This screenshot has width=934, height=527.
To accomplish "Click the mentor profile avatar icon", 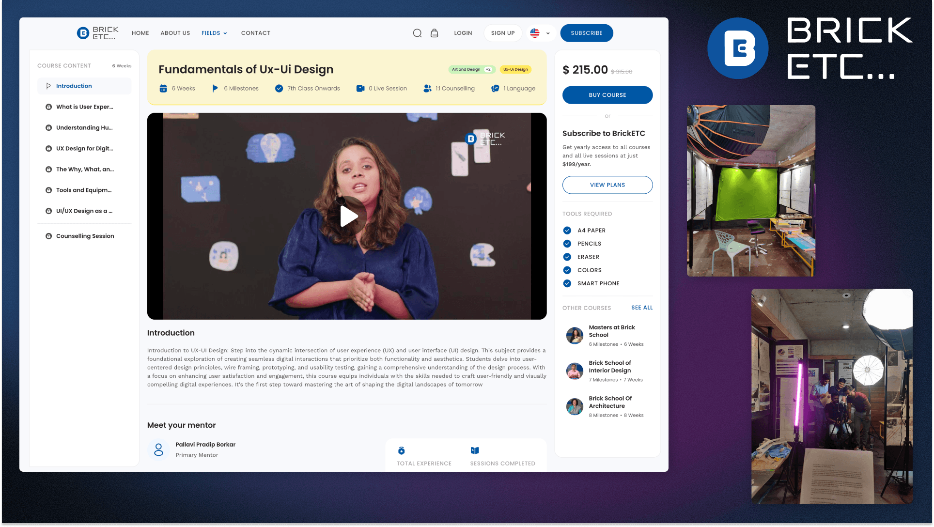I will (158, 449).
